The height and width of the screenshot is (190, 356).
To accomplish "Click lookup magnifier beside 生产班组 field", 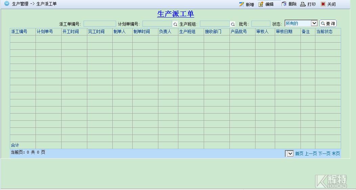I will [x=232, y=24].
